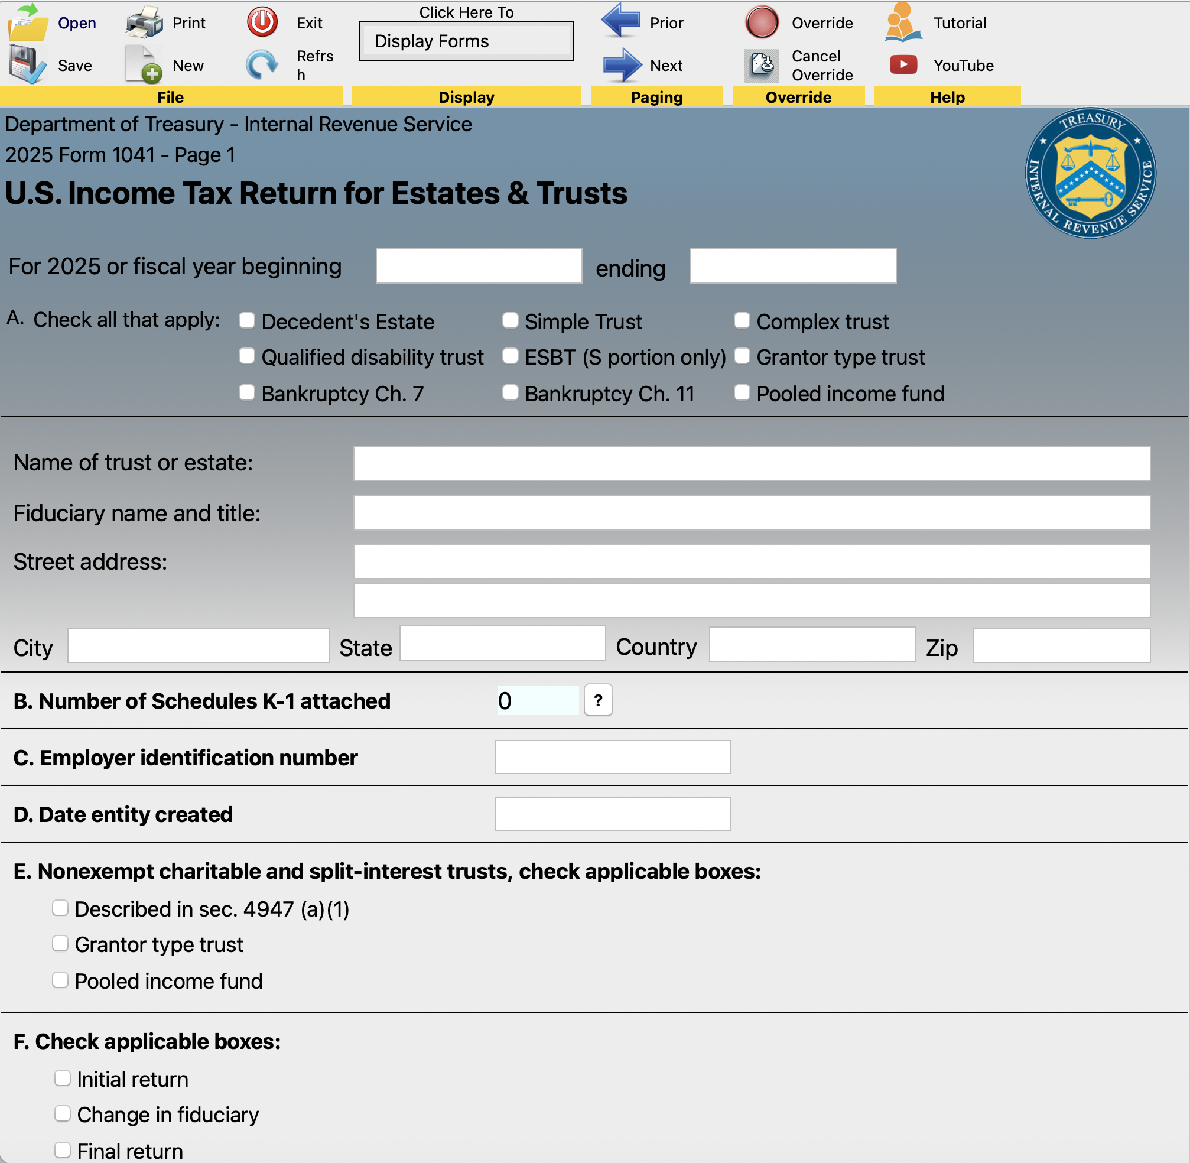The width and height of the screenshot is (1190, 1163).
Task: Click the New document icon
Action: [144, 64]
